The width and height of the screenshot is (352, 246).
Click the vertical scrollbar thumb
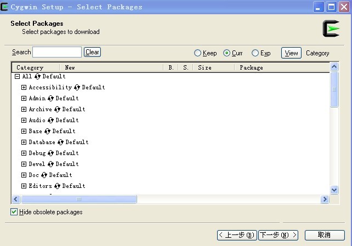click(334, 89)
